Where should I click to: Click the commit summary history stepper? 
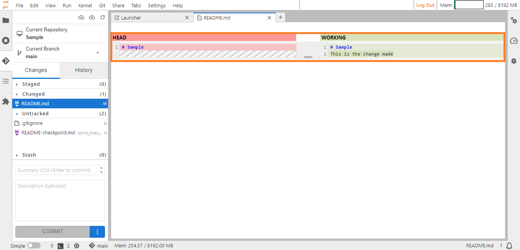point(102,170)
